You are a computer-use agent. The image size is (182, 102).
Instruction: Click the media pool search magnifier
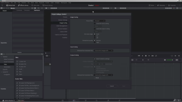click(38, 8)
